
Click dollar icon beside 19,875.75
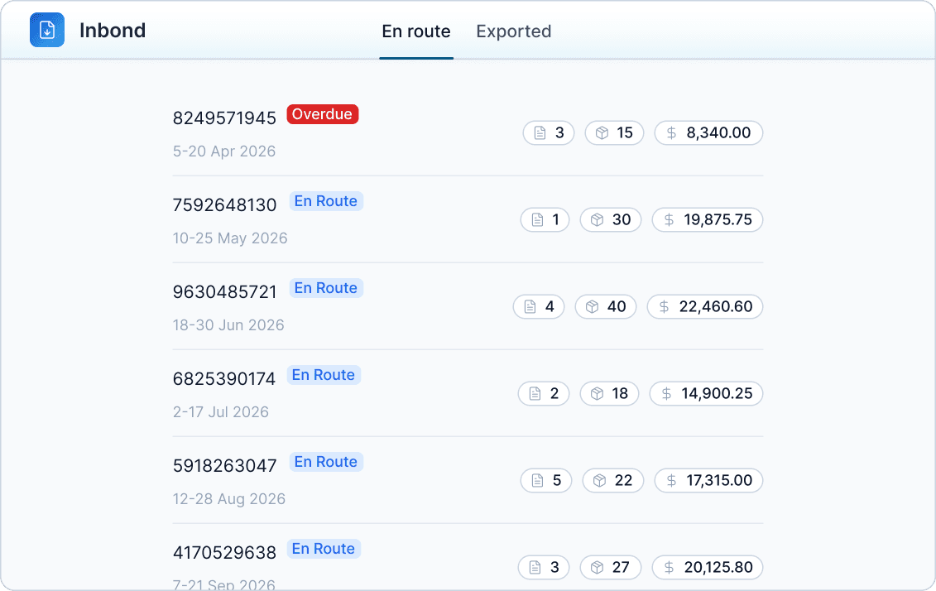click(x=669, y=220)
